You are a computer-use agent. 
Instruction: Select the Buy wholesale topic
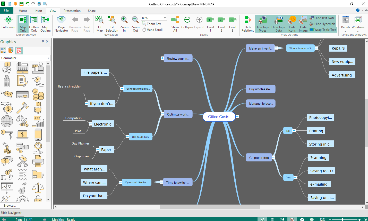[261, 89]
